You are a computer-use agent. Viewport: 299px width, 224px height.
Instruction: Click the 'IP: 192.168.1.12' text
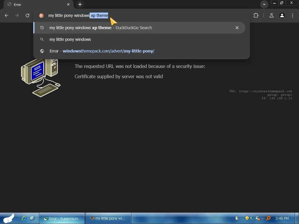(x=277, y=98)
